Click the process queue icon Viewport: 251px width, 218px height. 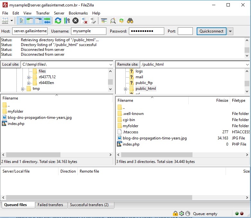click(67, 21)
